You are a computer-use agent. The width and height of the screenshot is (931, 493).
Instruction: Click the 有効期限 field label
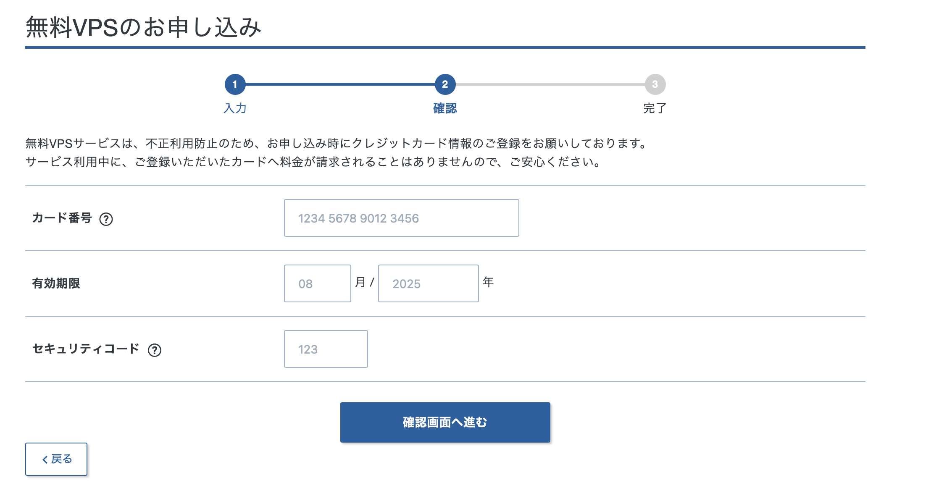click(57, 283)
